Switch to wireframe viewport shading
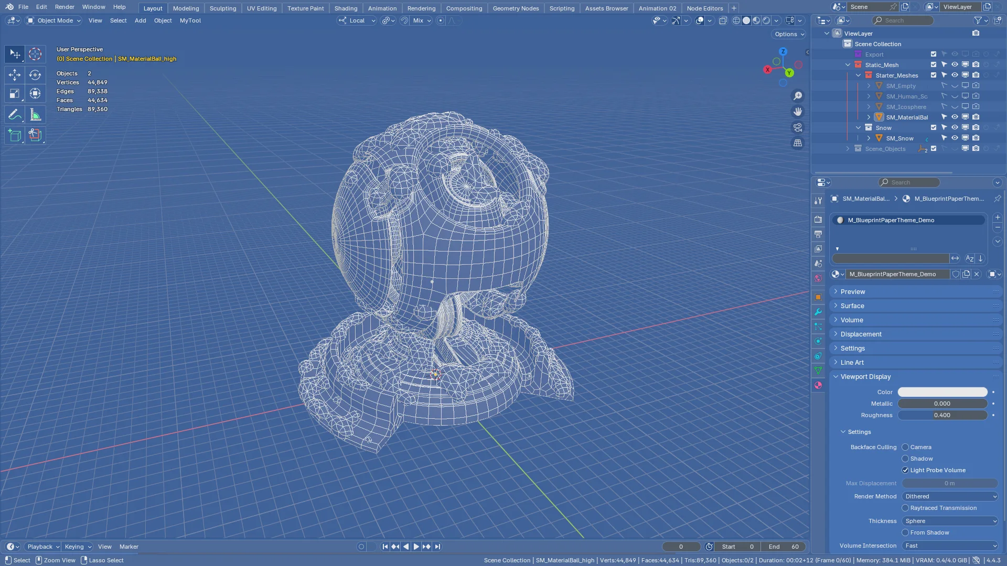Screen dimensions: 1007x566 pyautogui.click(x=736, y=20)
